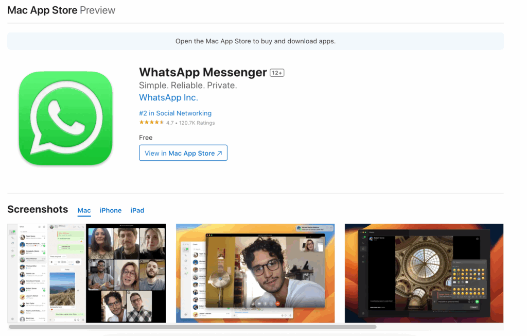Click the green WhatsApp app icon

(65, 118)
